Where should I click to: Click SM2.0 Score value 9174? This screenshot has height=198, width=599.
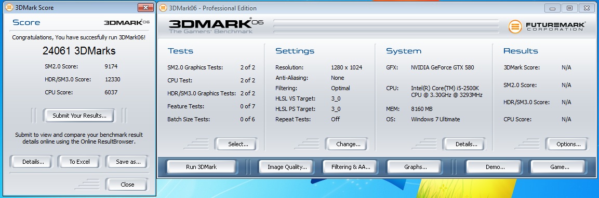[x=111, y=66]
